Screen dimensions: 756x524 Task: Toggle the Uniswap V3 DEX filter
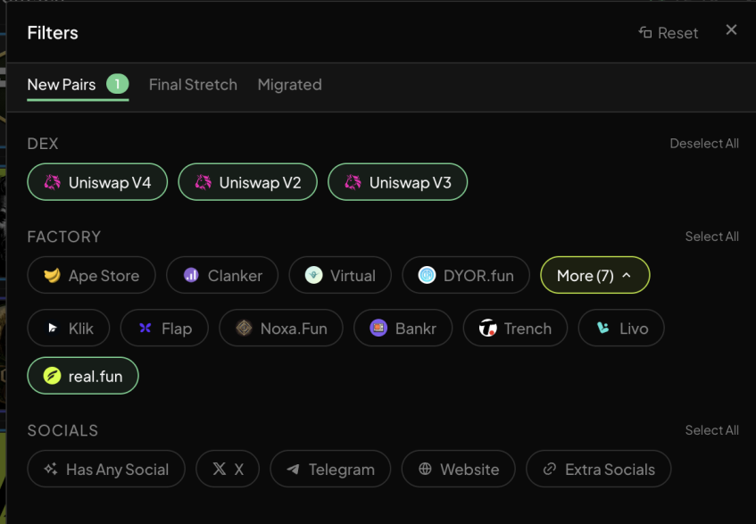coord(398,182)
